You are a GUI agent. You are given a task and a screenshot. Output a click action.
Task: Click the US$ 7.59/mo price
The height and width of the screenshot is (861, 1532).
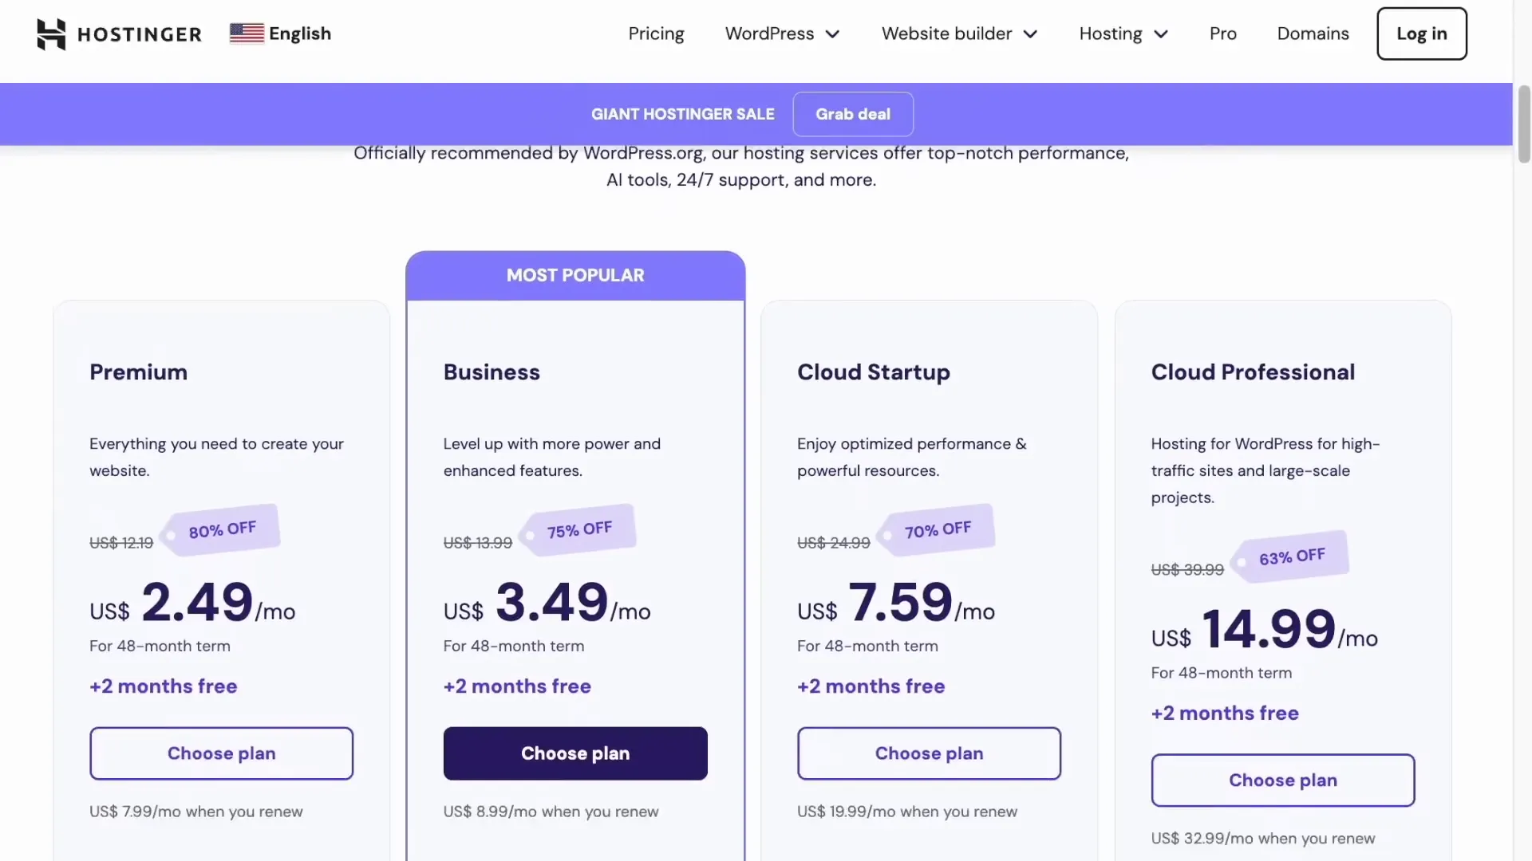896,603
